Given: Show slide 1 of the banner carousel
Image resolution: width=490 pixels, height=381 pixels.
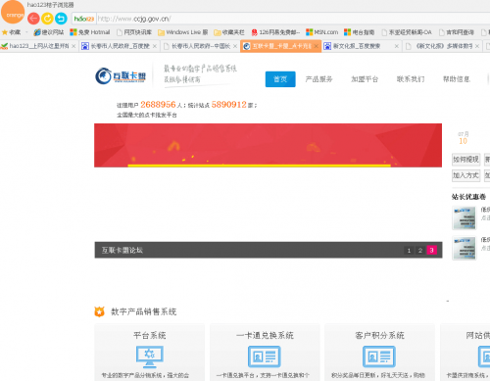Looking at the screenshot, I should point(409,250).
